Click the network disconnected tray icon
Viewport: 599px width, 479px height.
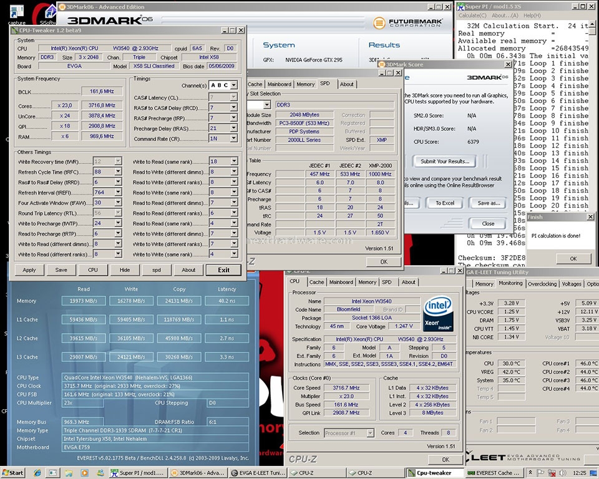tap(553, 473)
